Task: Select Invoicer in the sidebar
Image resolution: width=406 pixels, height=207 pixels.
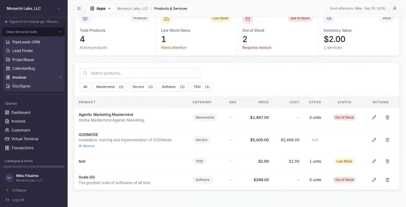Action: coord(34,77)
